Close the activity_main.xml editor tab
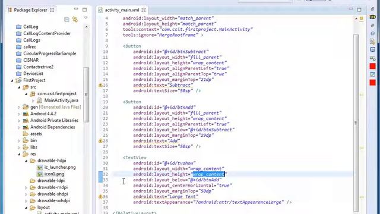 pyautogui.click(x=144, y=10)
